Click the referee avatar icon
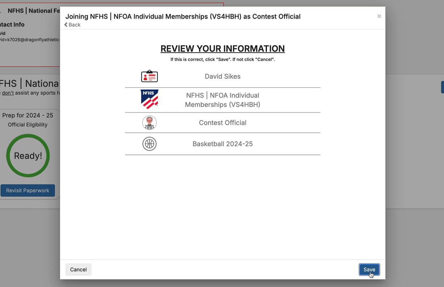The image size is (444, 287). pyautogui.click(x=149, y=123)
